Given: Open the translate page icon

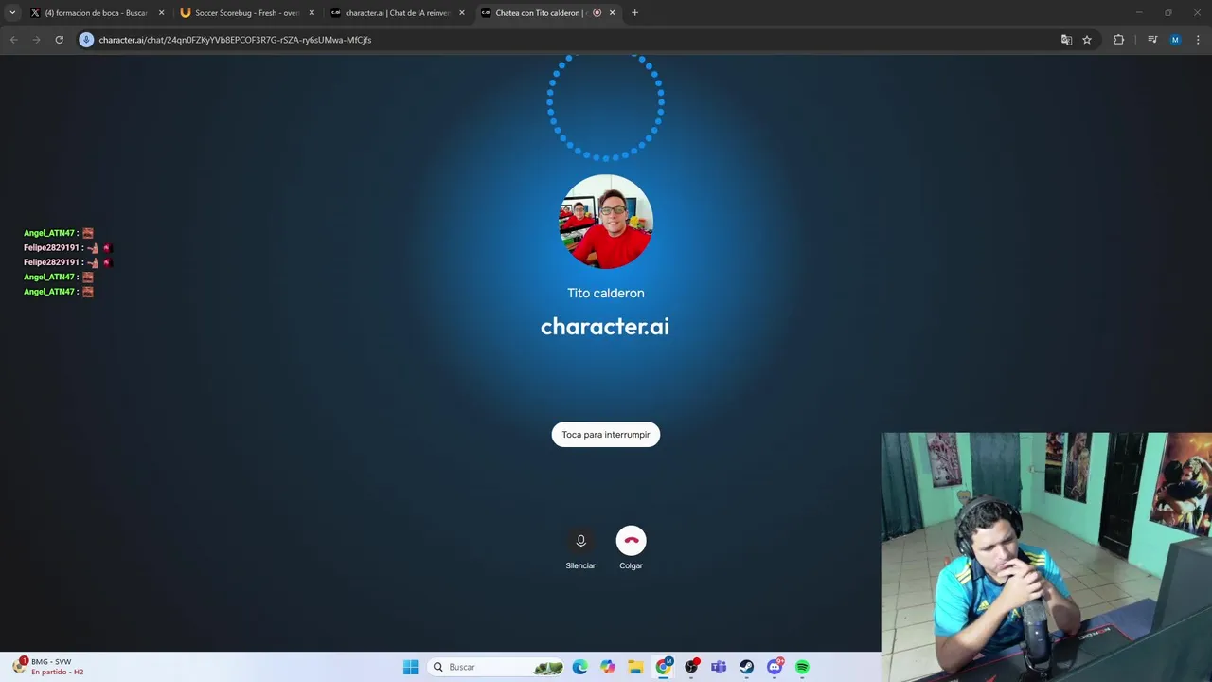Looking at the screenshot, I should point(1066,40).
